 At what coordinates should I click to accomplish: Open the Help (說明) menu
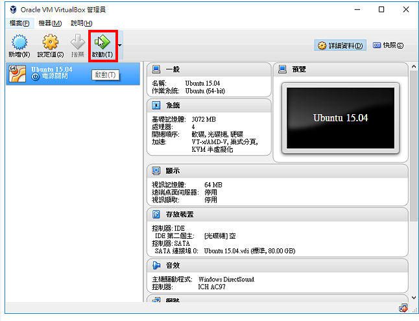click(81, 23)
